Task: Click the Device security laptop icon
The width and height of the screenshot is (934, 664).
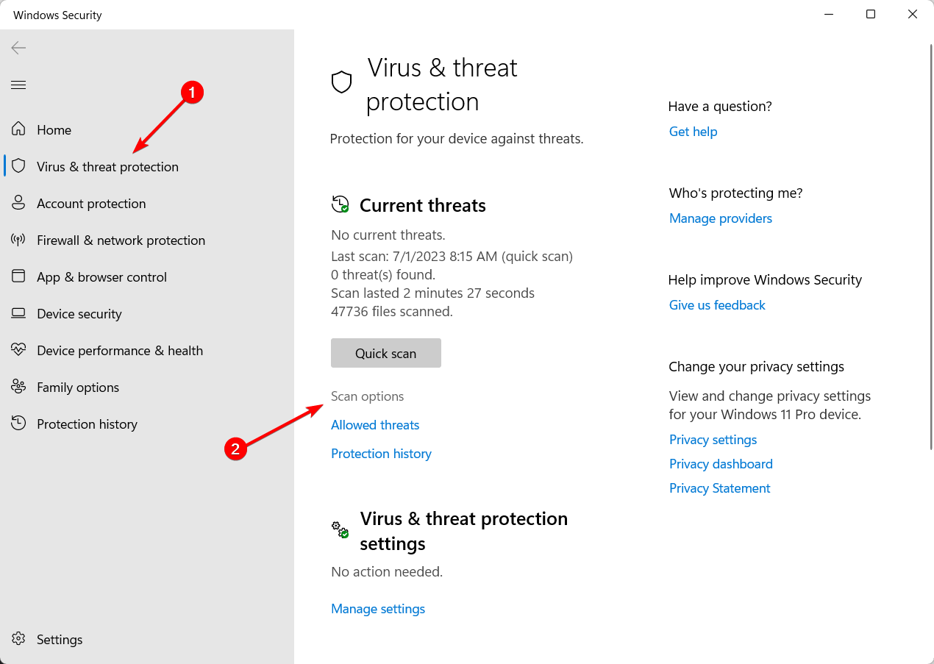Action: 18,313
